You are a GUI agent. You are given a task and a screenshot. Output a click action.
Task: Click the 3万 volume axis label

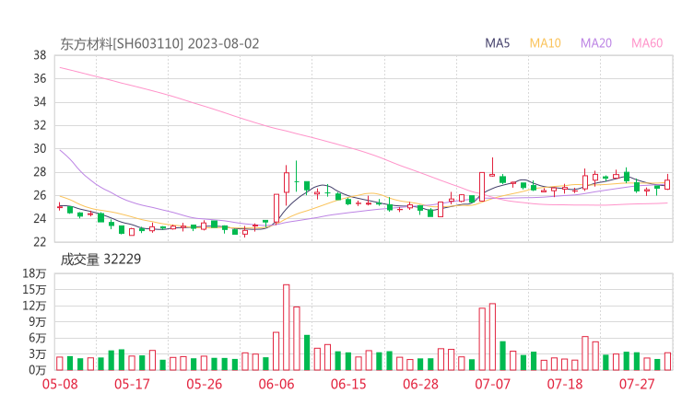pyautogui.click(x=38, y=354)
